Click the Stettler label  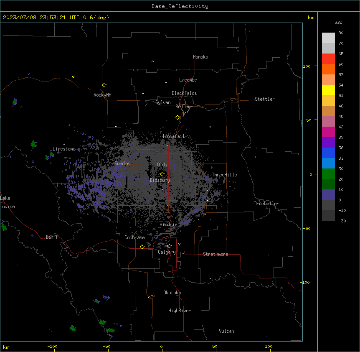[265, 99]
